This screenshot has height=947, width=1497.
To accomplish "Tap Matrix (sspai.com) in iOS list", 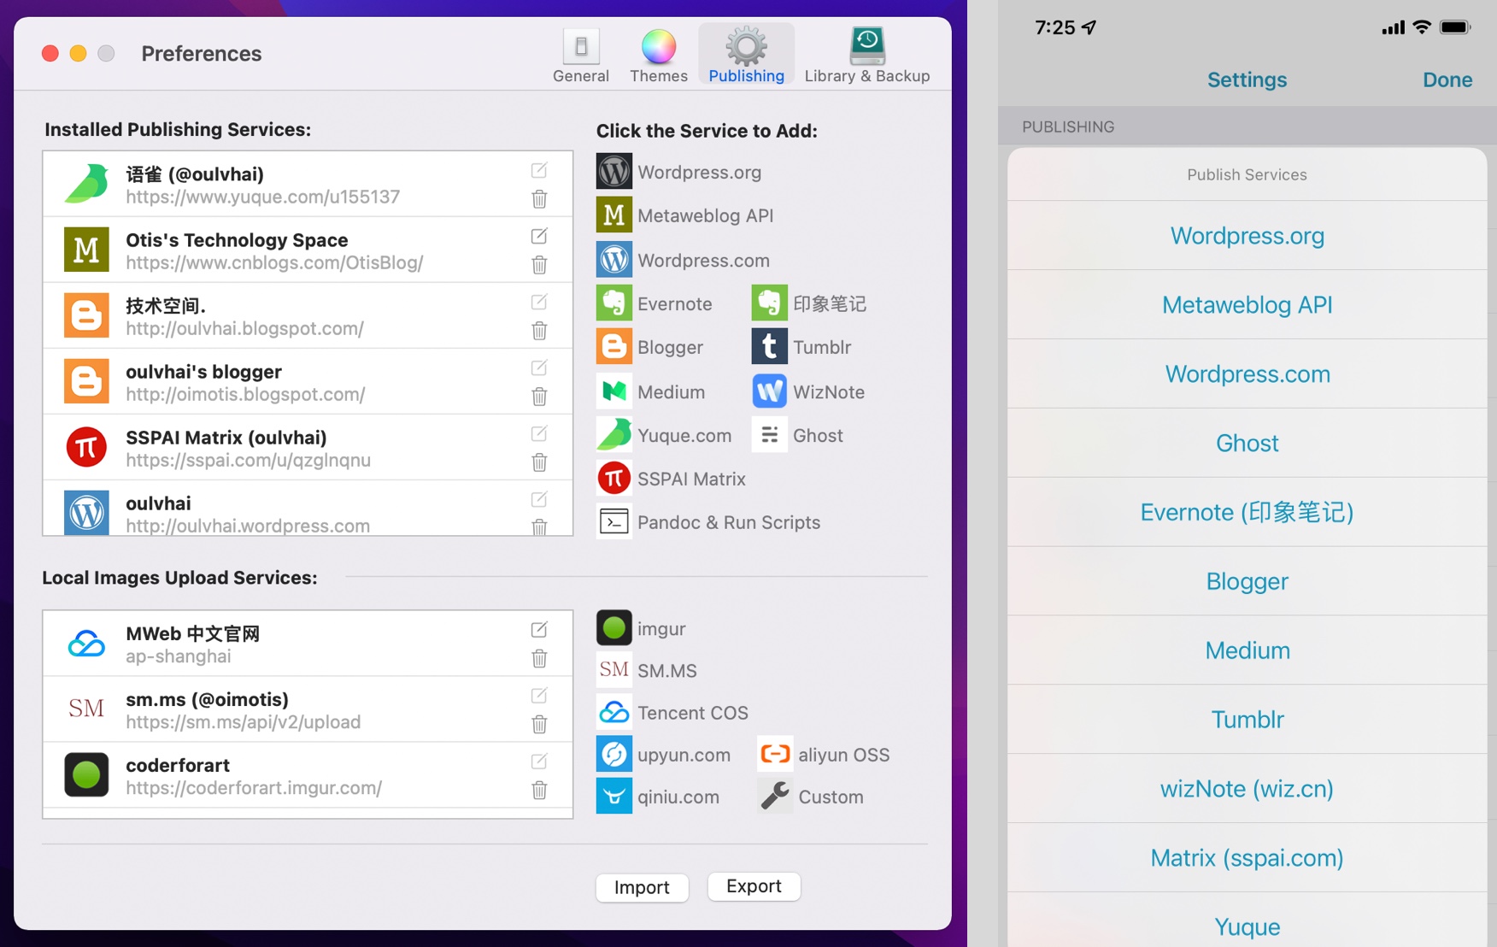I will 1247,858.
